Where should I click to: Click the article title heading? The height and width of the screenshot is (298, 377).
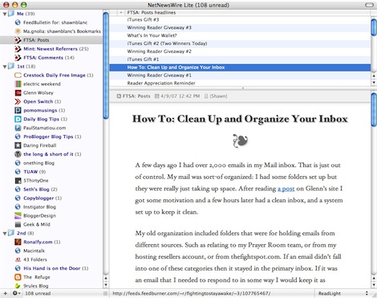[240, 119]
